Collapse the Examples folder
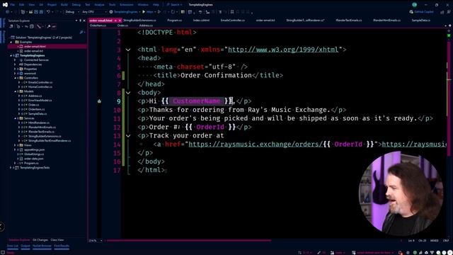Screen dimensions: 453x255 [x=11, y=42]
